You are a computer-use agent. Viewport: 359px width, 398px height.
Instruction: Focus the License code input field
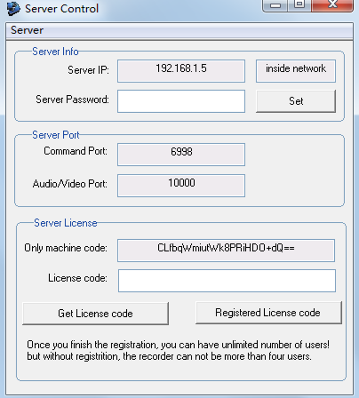click(x=227, y=281)
